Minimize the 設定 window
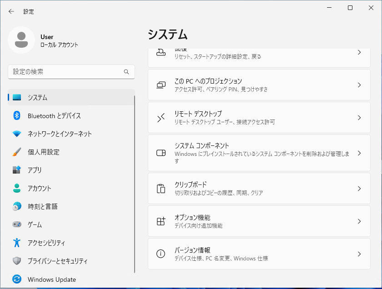The image size is (382, 289). click(329, 8)
